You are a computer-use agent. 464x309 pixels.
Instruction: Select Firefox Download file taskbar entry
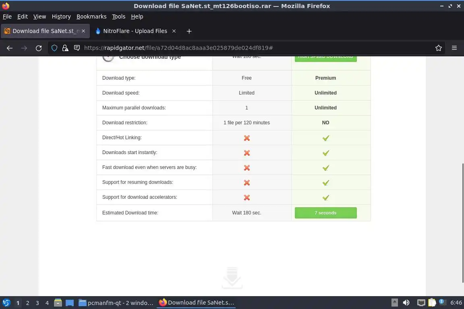pos(196,303)
